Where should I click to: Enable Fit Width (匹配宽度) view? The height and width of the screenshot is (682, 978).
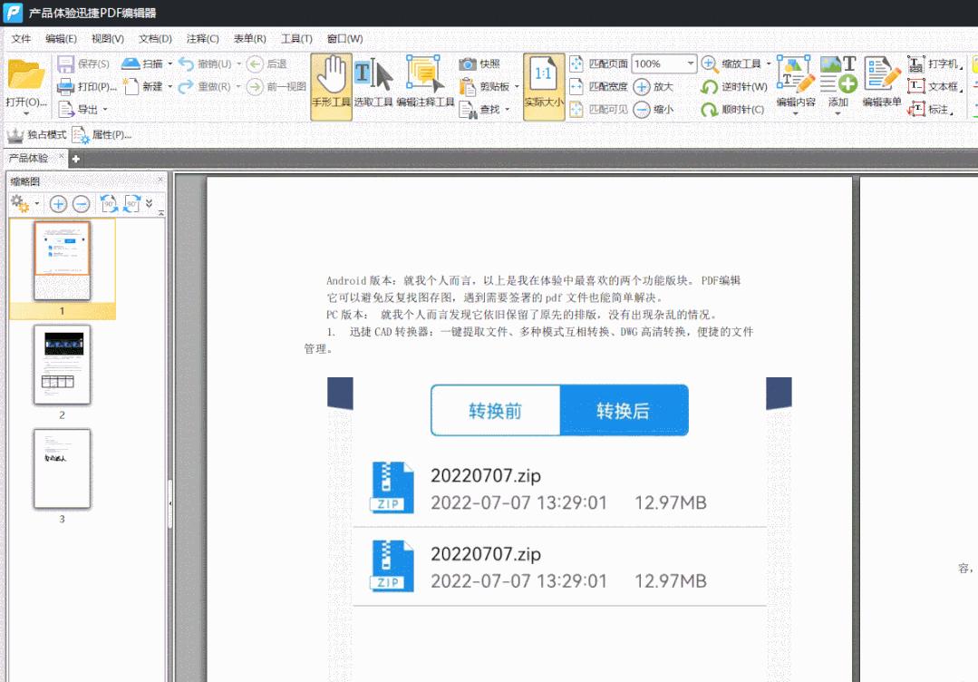click(x=594, y=84)
